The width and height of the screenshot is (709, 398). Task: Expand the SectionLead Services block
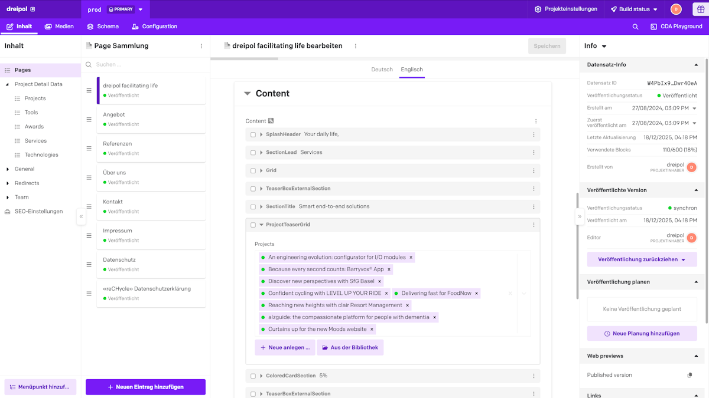261,152
